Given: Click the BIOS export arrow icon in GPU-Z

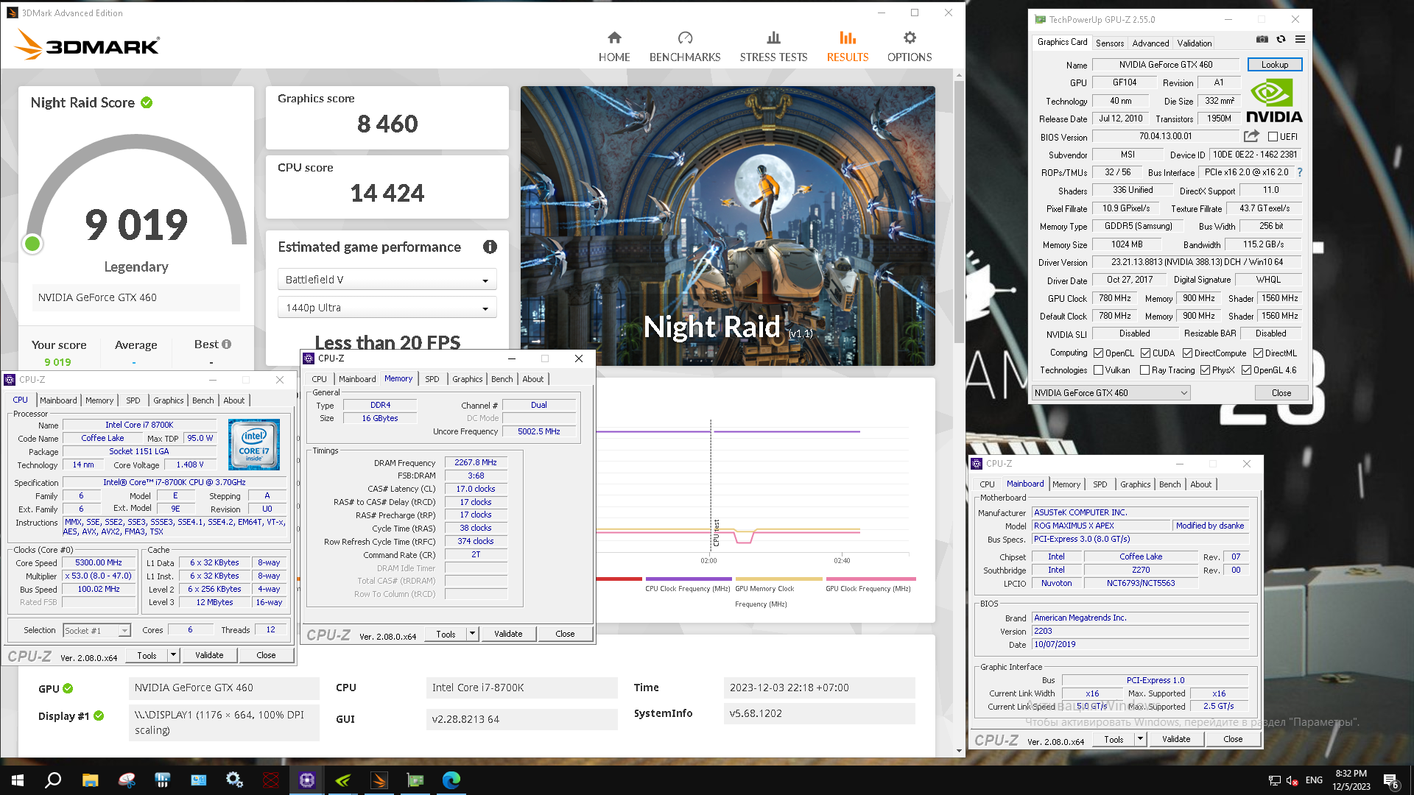Looking at the screenshot, I should pyautogui.click(x=1251, y=136).
